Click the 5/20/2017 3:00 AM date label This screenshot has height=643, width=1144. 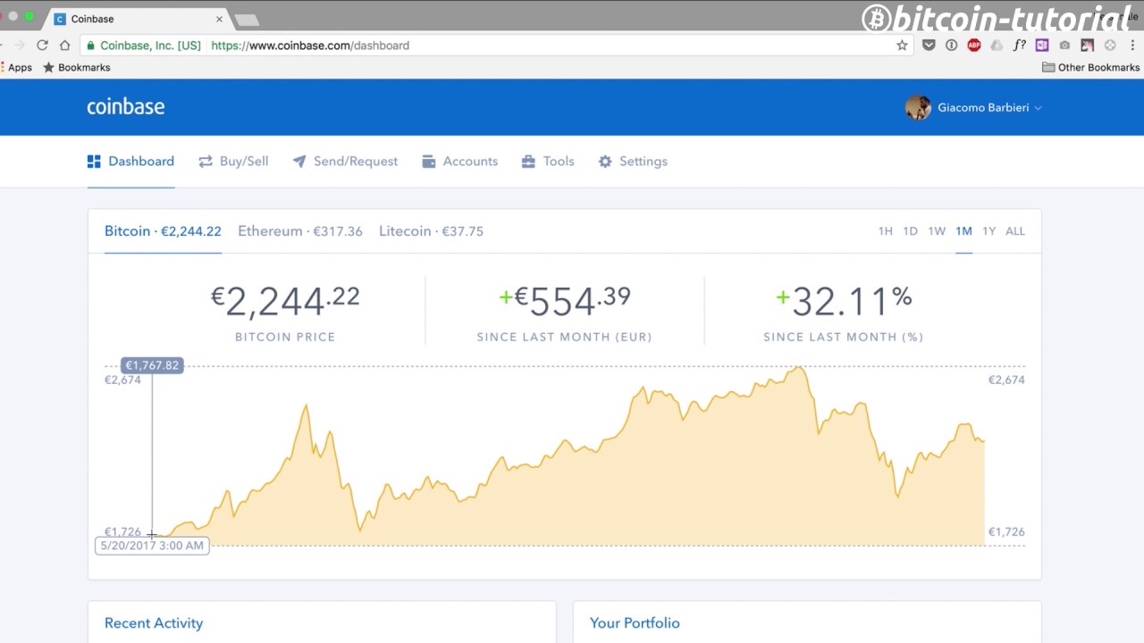[152, 546]
